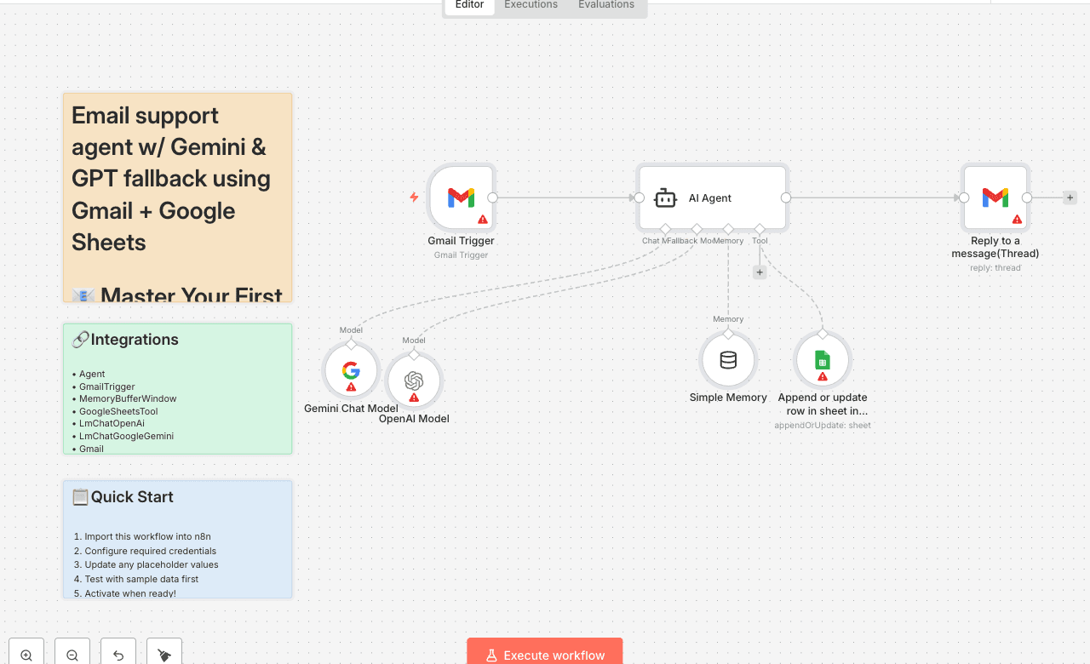Click the Execute workflow button
Viewport: 1090px width, 664px height.
544,655
